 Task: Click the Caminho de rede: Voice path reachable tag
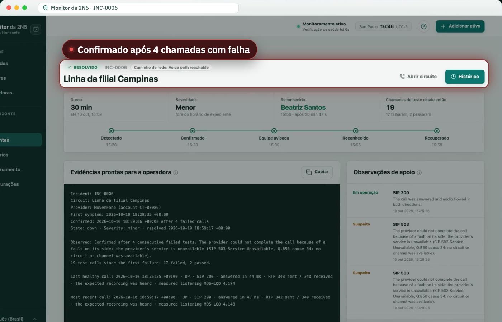(x=171, y=67)
